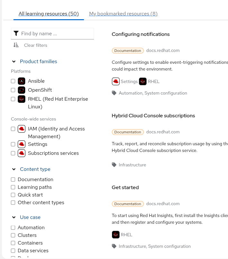Check the Documentation content type checkbox
This screenshot has height=259, width=228.
pyautogui.click(x=13, y=180)
